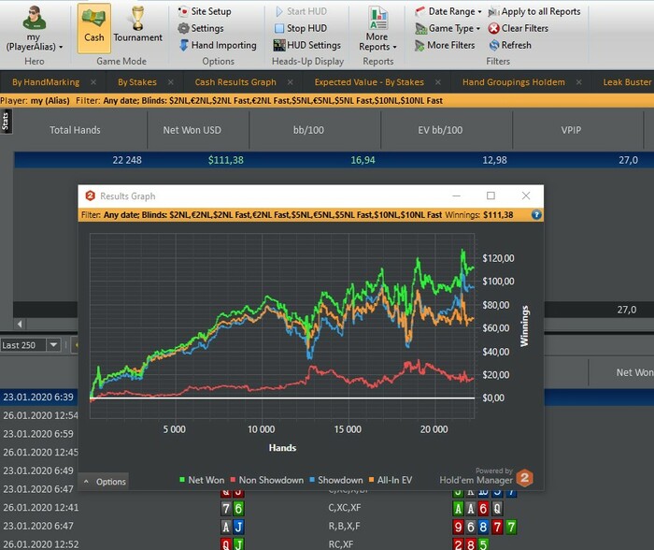Maximize the Results Graph window
The width and height of the screenshot is (654, 550).
[x=490, y=195]
